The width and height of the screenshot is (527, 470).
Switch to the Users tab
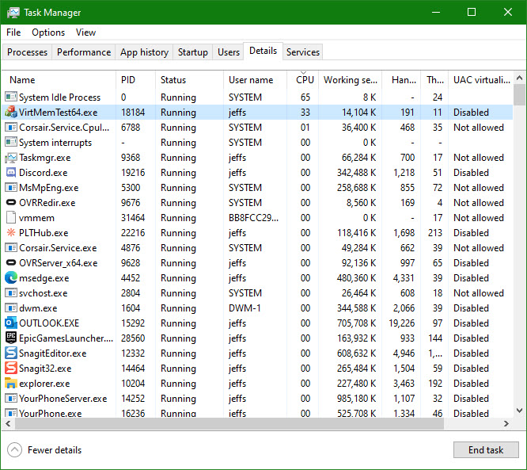click(229, 52)
